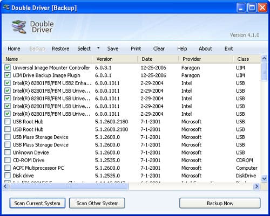Click 12-25-2006 date of UIM Drive Backup
Viewport: 270px width, 216px height.
click(x=153, y=75)
